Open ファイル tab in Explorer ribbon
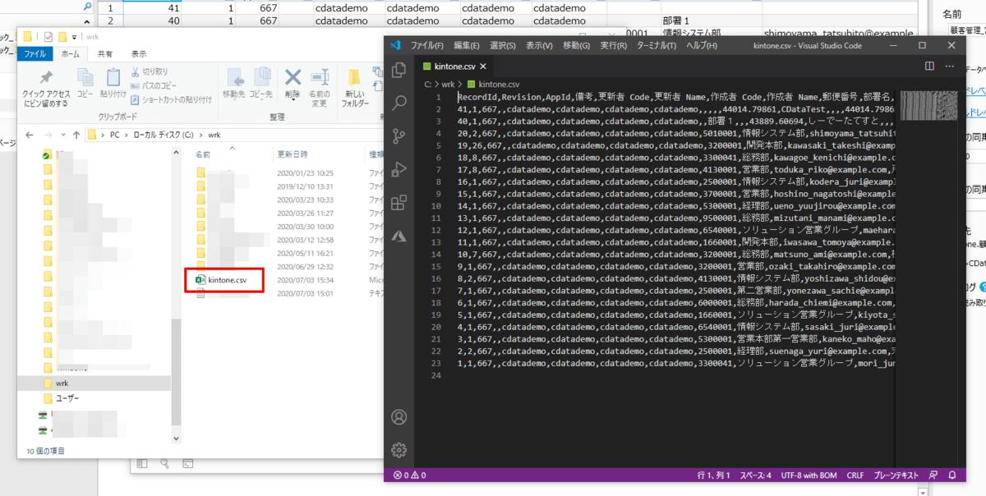The image size is (986, 496). pyautogui.click(x=35, y=53)
